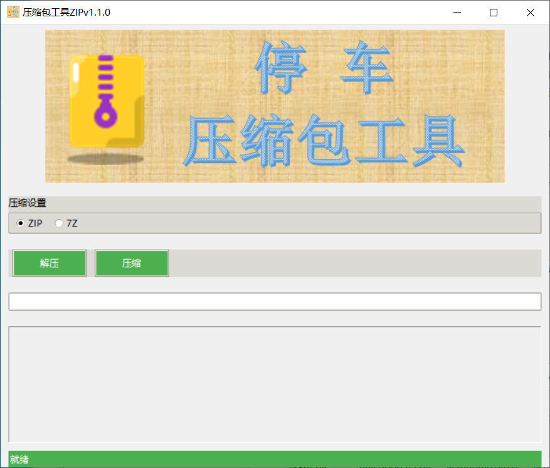Select the ZIP compression format

[21, 223]
